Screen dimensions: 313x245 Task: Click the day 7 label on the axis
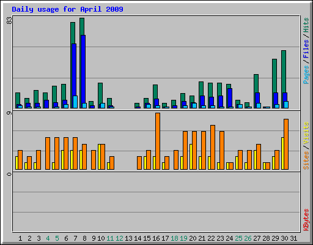(75, 238)
